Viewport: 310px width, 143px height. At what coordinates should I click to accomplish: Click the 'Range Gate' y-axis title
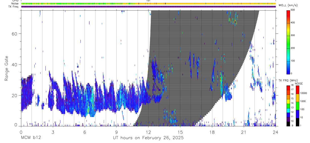(6, 68)
